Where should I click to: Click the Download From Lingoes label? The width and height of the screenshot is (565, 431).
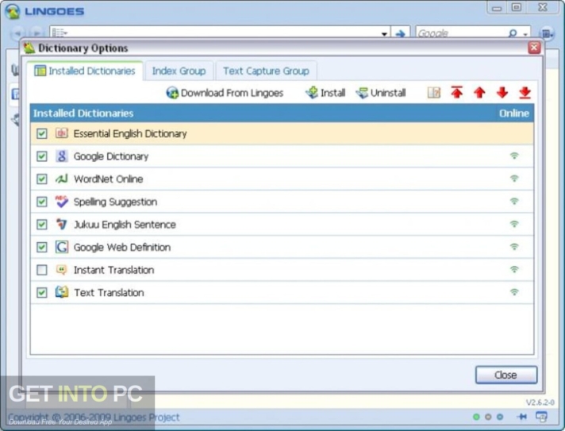coord(232,93)
